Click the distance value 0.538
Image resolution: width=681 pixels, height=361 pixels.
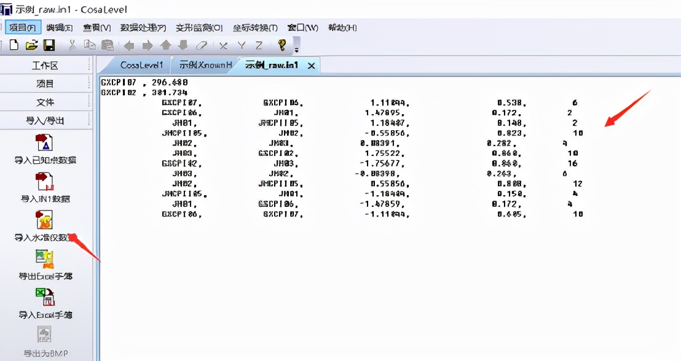click(511, 103)
